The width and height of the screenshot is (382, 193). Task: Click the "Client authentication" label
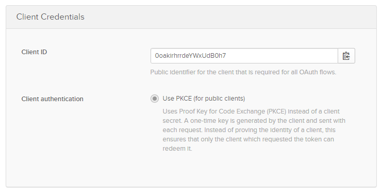tap(53, 99)
